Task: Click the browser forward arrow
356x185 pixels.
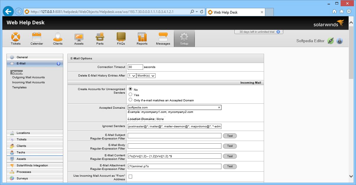Action: coord(18,12)
